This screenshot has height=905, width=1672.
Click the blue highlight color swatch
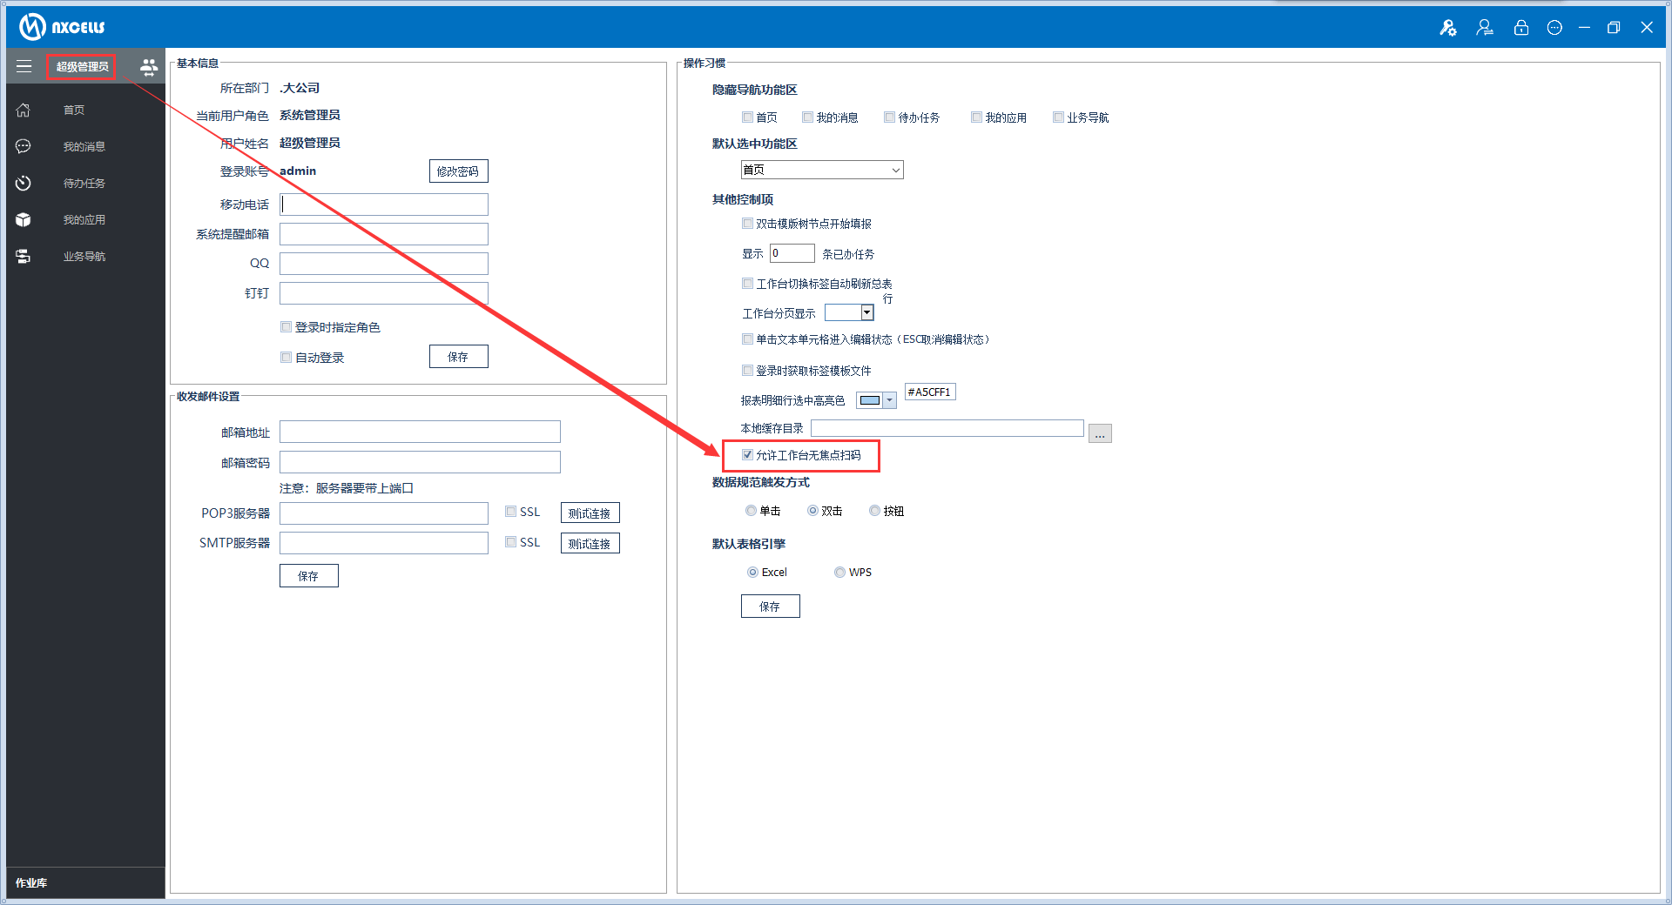[x=869, y=400]
